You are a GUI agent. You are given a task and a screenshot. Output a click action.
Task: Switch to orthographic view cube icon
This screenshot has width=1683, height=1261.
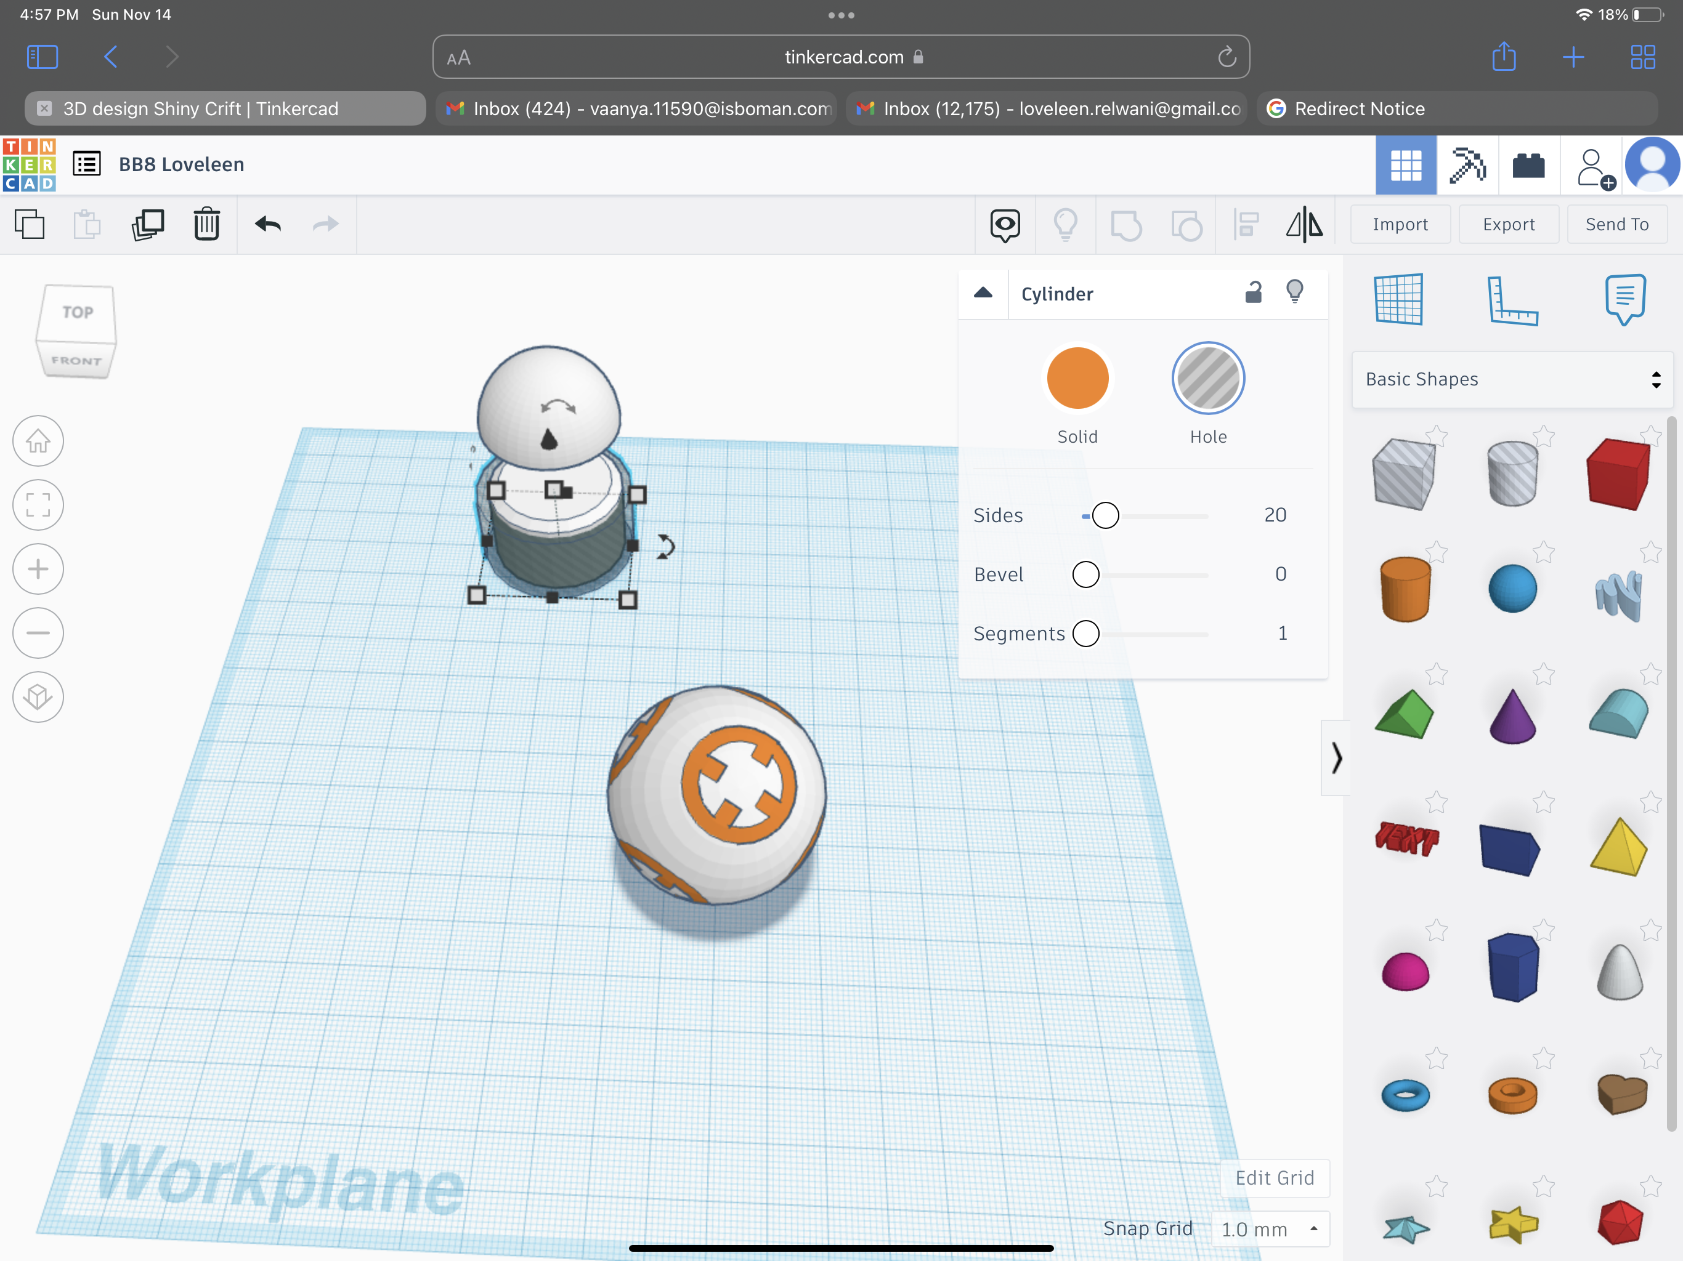coord(38,696)
